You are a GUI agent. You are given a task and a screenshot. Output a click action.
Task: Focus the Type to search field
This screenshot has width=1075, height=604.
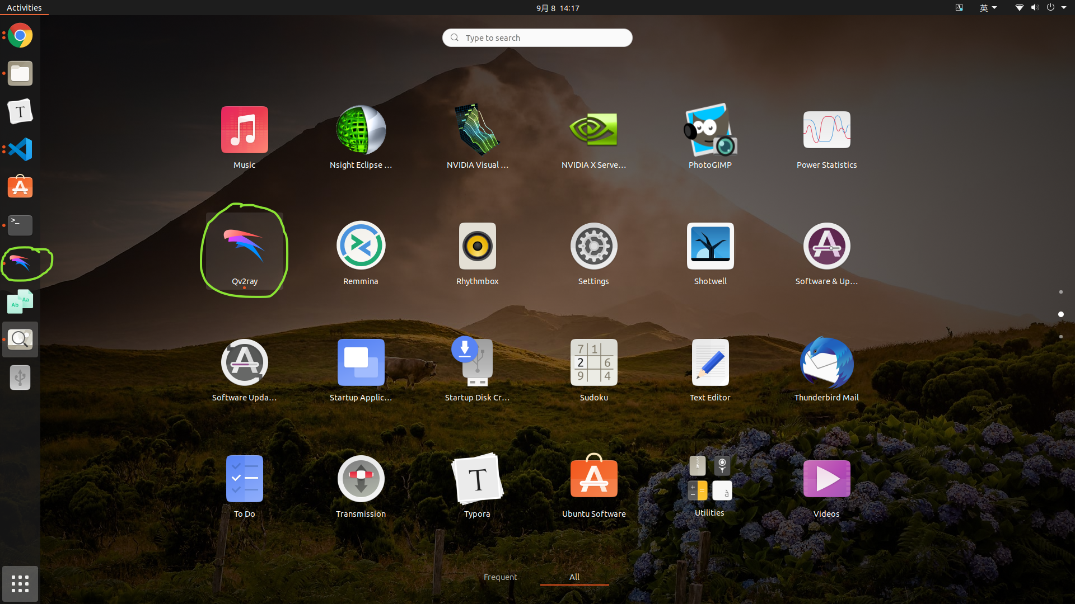pos(537,37)
